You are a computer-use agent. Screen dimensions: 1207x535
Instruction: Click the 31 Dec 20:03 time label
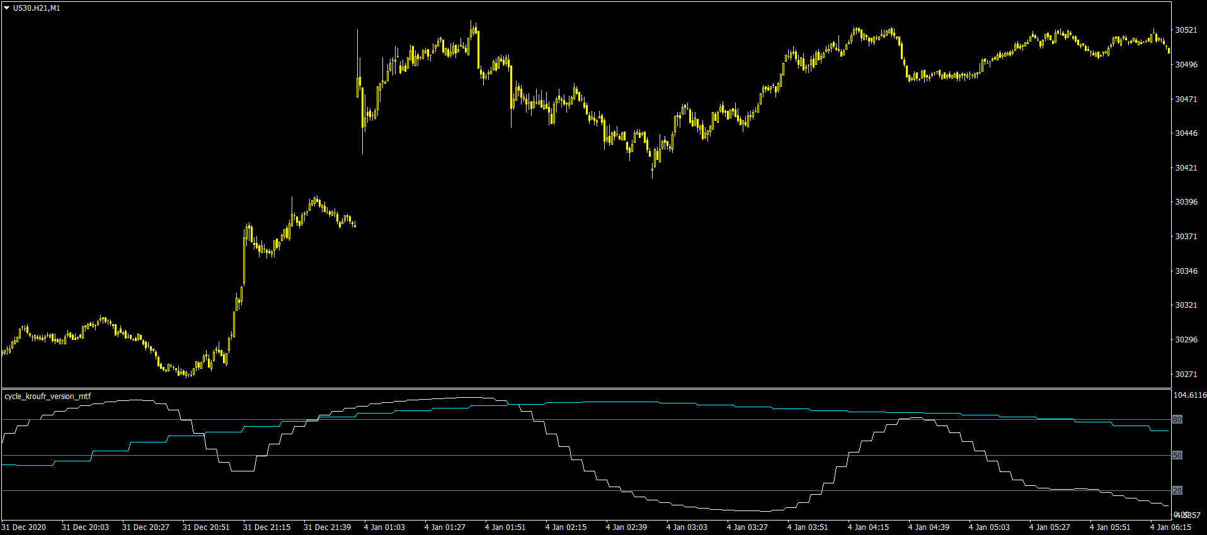pyautogui.click(x=85, y=527)
